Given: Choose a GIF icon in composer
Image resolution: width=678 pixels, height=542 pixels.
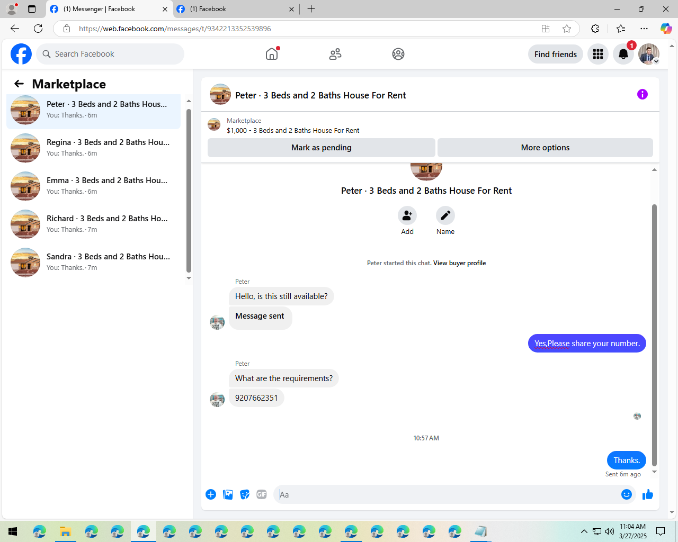Looking at the screenshot, I should click(262, 494).
